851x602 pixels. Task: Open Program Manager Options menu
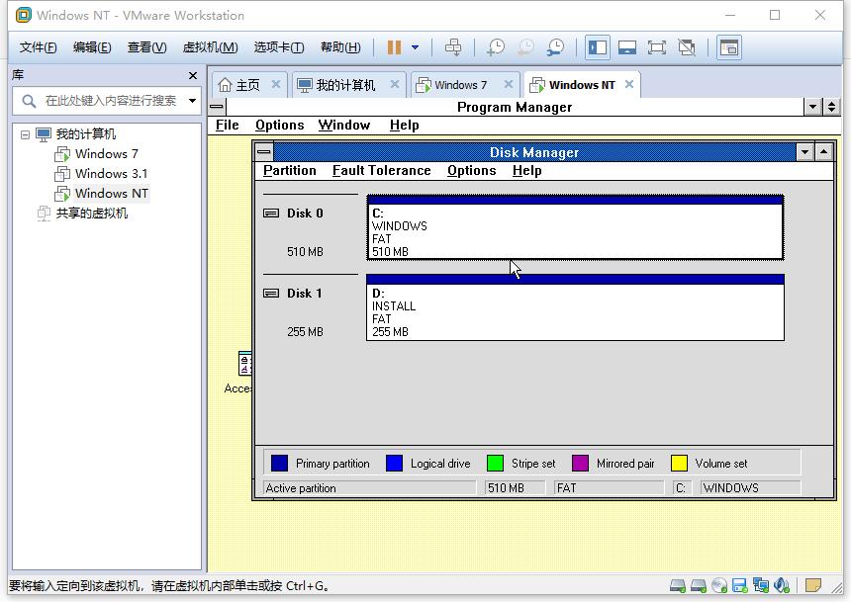point(279,126)
